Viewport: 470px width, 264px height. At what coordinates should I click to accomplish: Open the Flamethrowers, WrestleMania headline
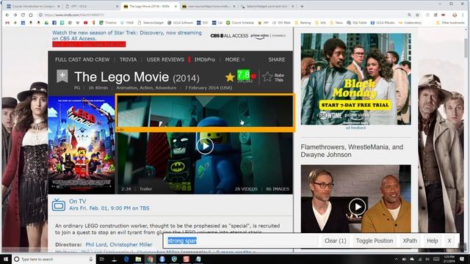[352, 151]
